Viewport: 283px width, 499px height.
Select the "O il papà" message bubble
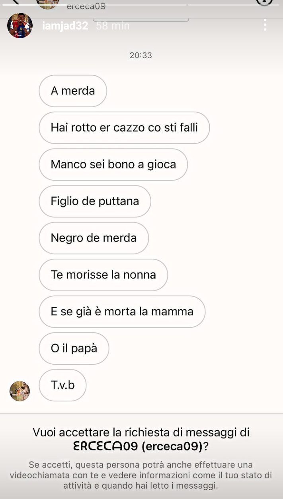click(74, 348)
